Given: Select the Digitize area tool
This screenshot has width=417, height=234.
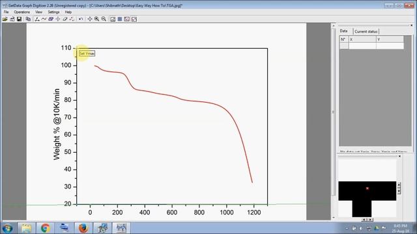Looking at the screenshot, I should (x=51, y=19).
